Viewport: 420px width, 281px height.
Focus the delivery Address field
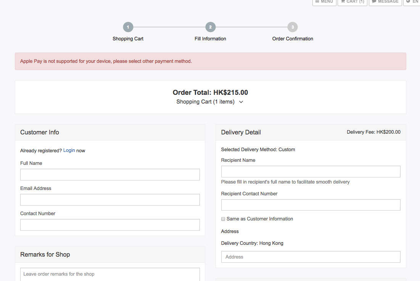[311, 257]
